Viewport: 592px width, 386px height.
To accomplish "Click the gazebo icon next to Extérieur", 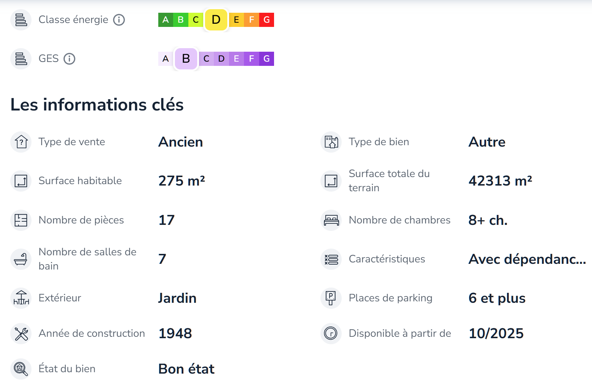I will click(21, 298).
